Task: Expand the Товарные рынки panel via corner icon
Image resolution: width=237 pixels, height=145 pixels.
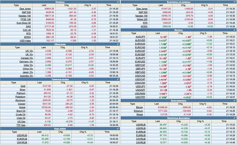Action: point(118,79)
